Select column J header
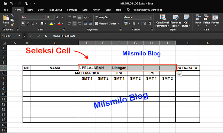 pos(187,43)
